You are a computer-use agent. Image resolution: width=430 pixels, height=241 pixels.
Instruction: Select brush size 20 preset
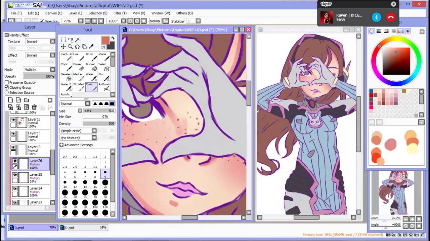click(x=105, y=184)
